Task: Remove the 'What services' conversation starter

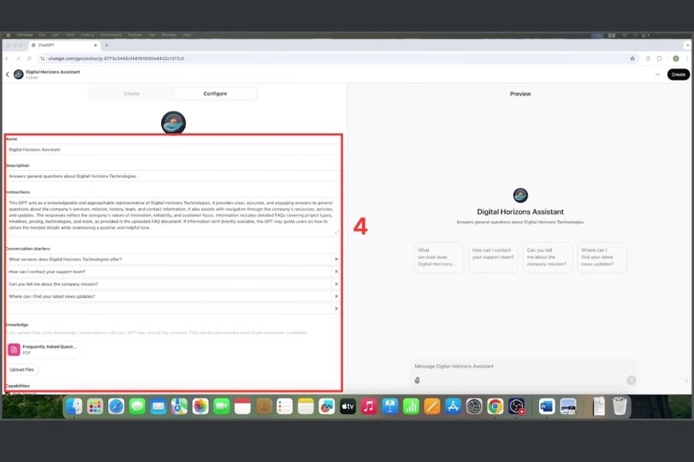Action: [336, 259]
